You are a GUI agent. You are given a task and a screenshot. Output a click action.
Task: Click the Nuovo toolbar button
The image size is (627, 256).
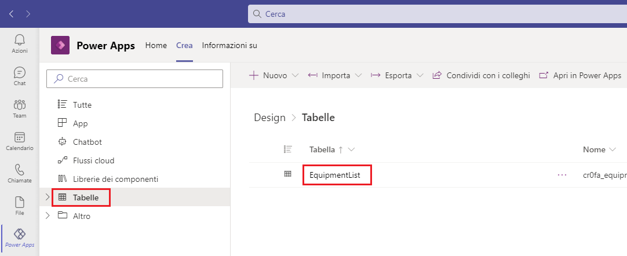(x=268, y=75)
